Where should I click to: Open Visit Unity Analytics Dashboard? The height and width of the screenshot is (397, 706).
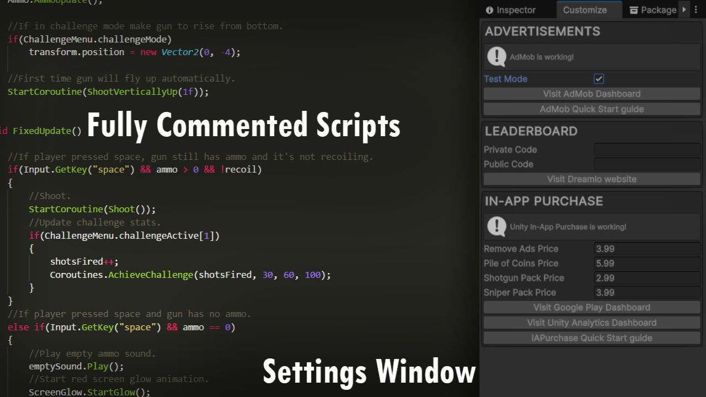[x=591, y=323]
